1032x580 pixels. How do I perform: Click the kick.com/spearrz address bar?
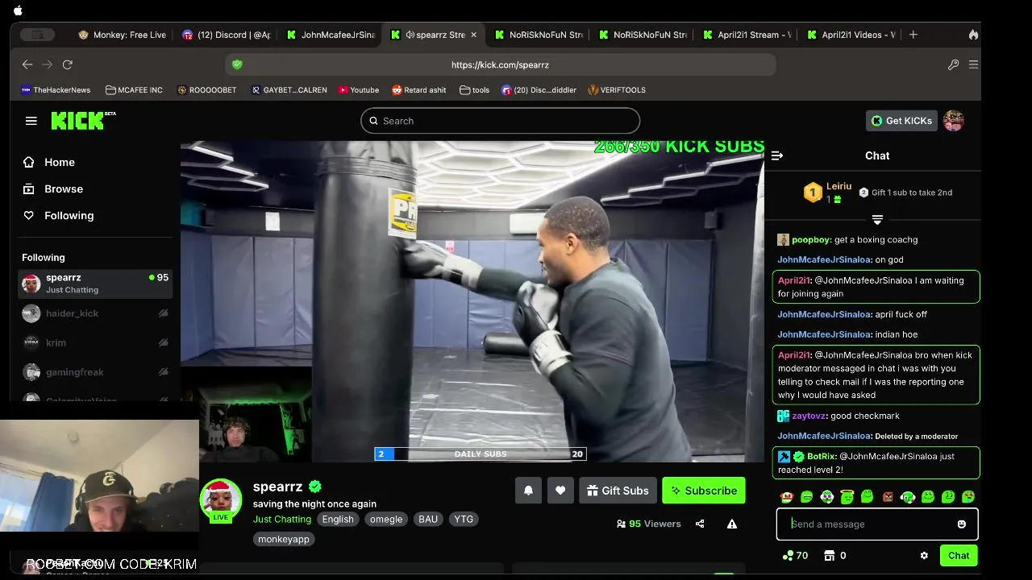(500, 64)
